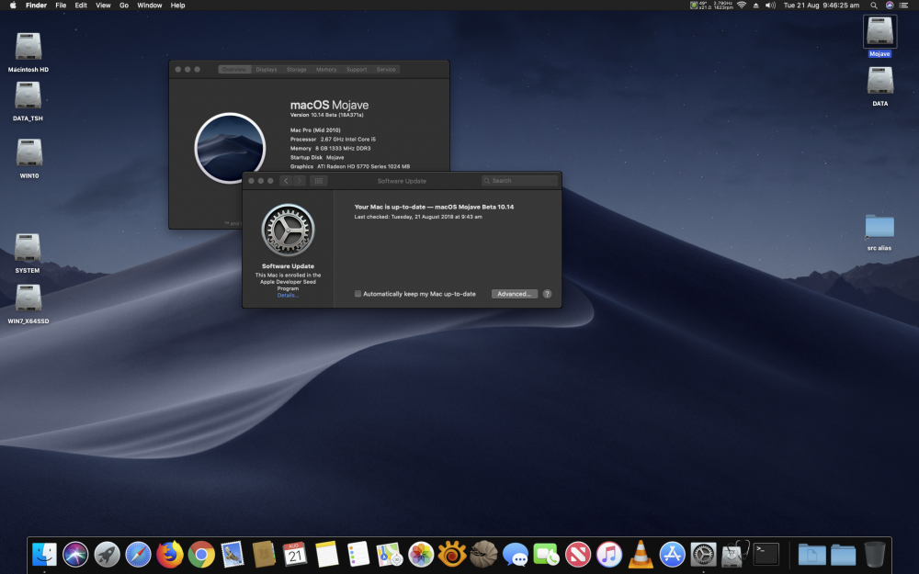919x574 pixels.
Task: Open the Apple menu
Action: point(13,6)
